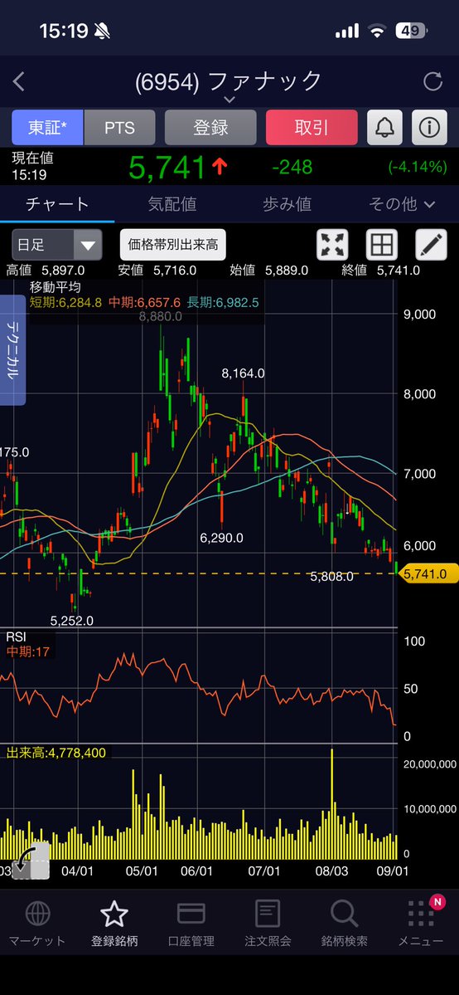Tap the 5,741.0 current price marker
Image resolution: width=459 pixels, height=995 pixels.
click(x=428, y=574)
